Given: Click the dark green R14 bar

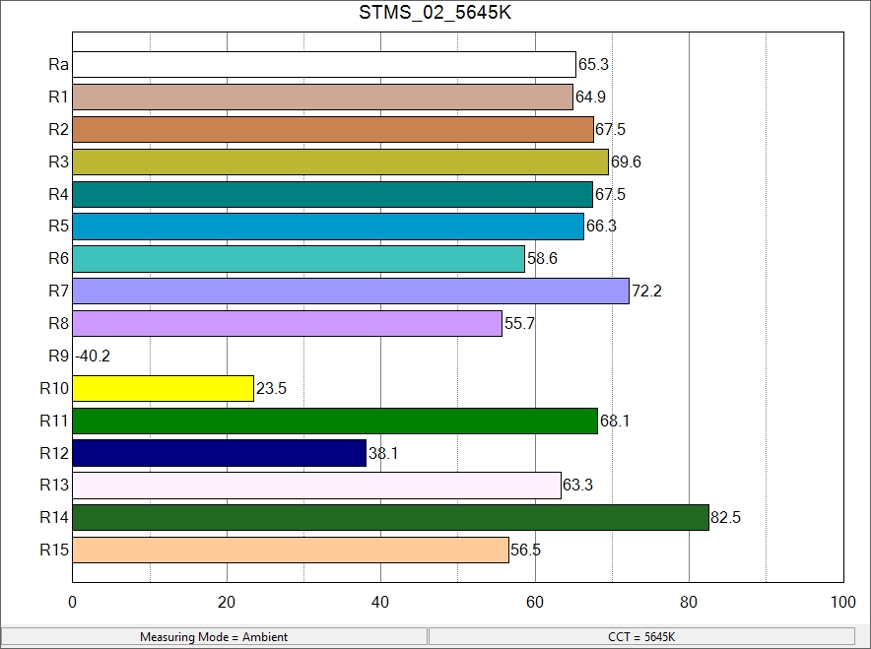Looking at the screenshot, I should 391,517.
